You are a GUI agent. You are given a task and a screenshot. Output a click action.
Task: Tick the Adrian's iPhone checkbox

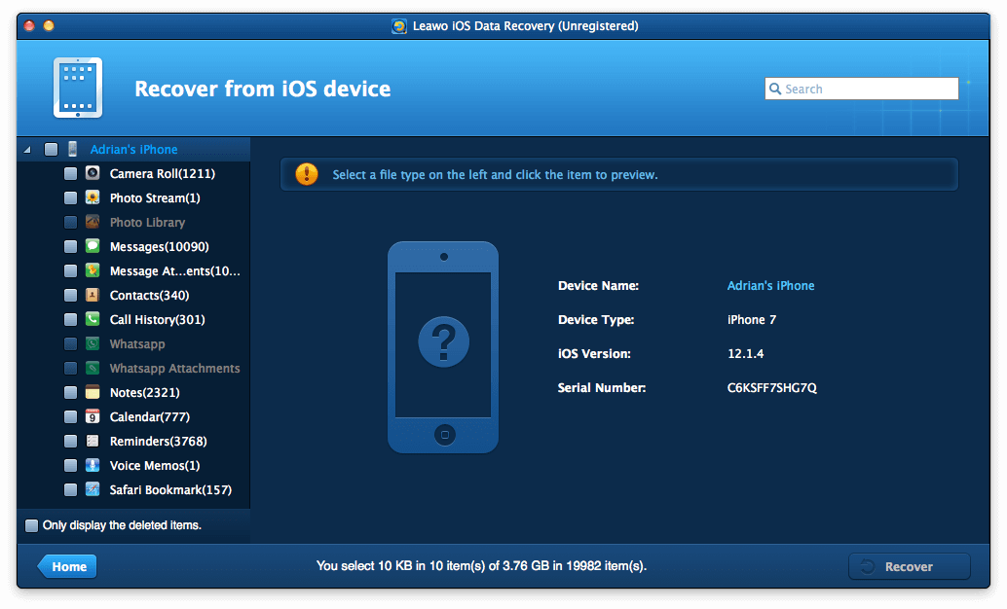(51, 150)
